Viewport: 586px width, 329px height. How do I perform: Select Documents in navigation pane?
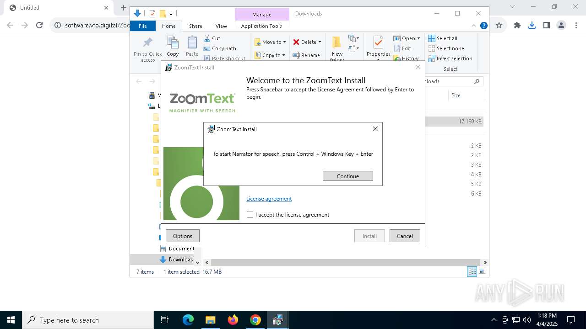tap(177, 249)
